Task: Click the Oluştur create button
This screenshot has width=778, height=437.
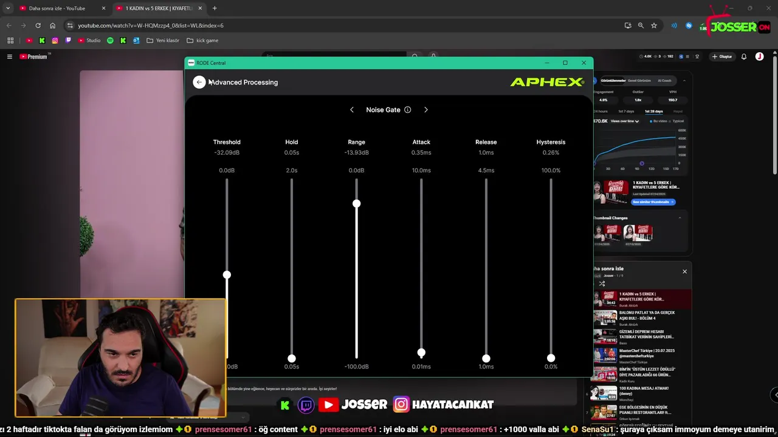Action: pyautogui.click(x=722, y=56)
